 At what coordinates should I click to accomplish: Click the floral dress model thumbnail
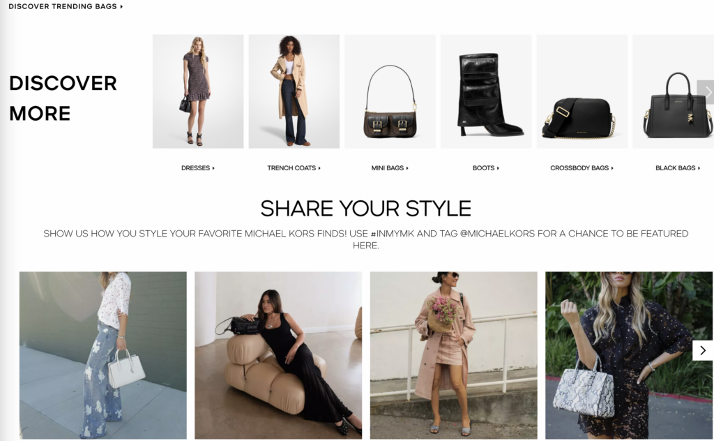[198, 91]
